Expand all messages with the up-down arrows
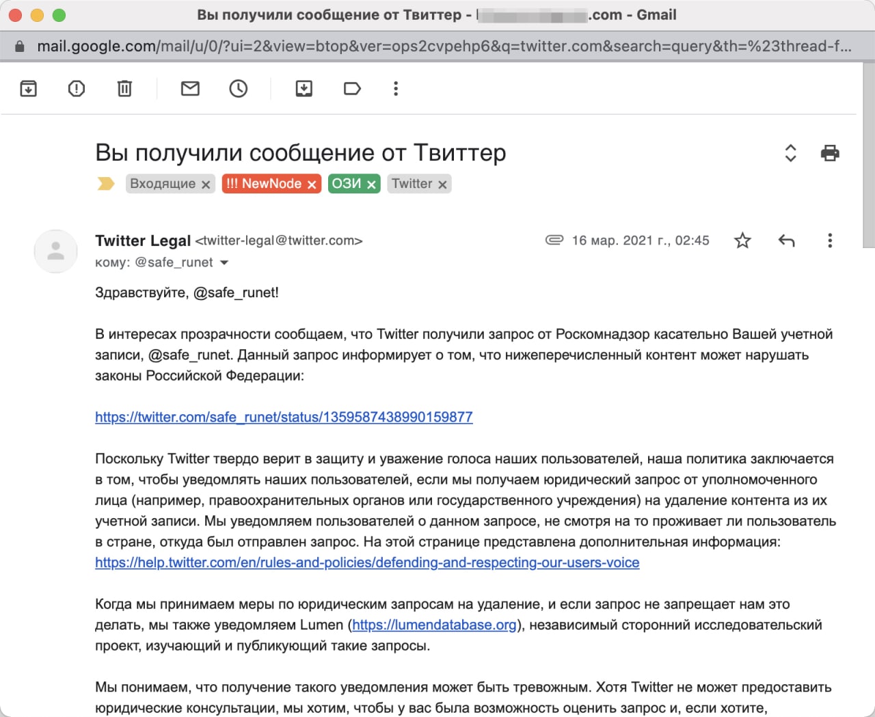This screenshot has width=875, height=717. click(x=790, y=152)
